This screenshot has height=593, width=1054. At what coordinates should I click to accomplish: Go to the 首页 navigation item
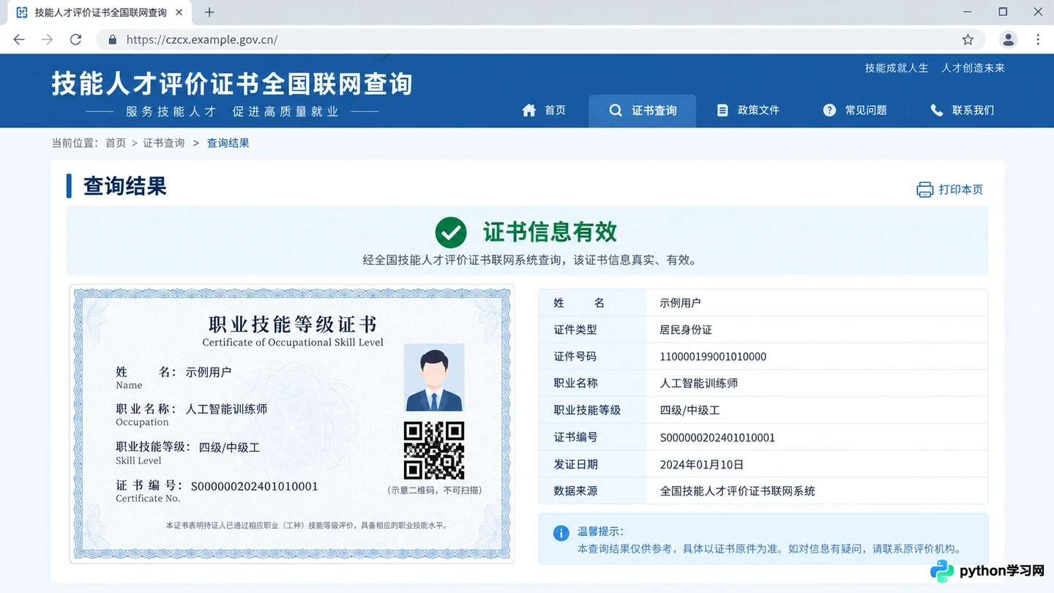[544, 110]
